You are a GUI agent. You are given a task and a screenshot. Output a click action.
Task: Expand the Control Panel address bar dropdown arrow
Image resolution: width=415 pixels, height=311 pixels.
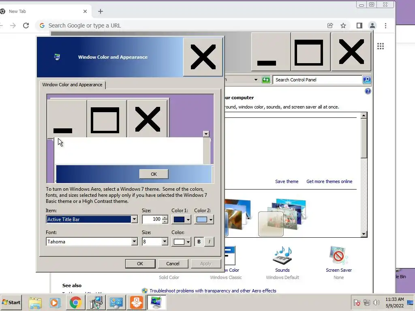256,80
